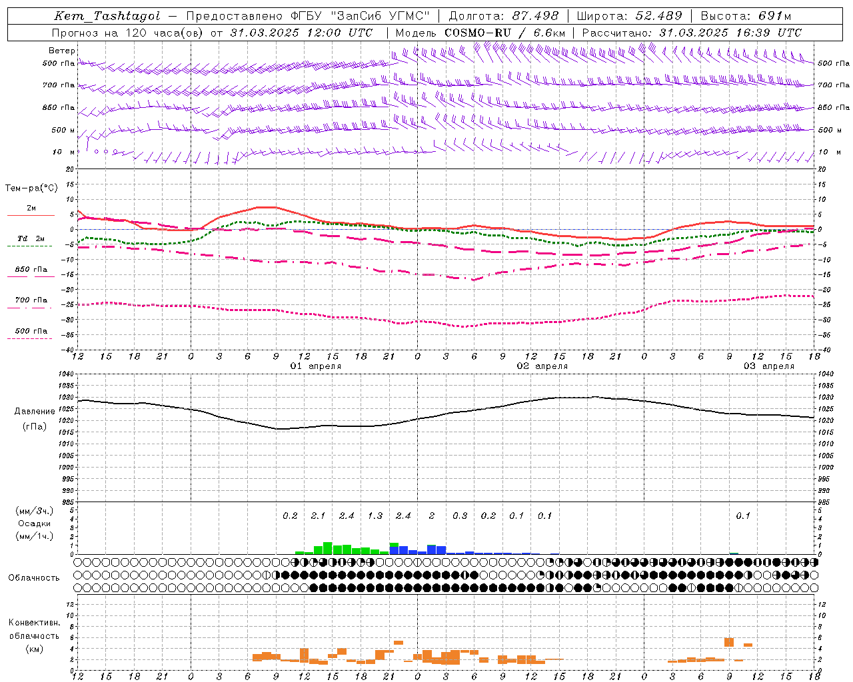853x682 pixels.
Task: Click the Осадки label
Action: pyautogui.click(x=34, y=523)
